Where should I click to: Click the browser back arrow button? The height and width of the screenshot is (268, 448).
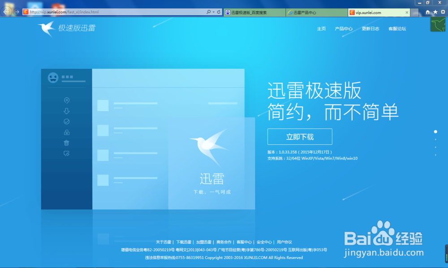(6, 12)
